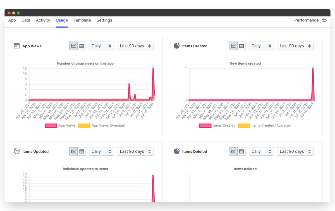The width and height of the screenshot is (335, 211).
Task: Go to the Template tab
Action: click(82, 20)
